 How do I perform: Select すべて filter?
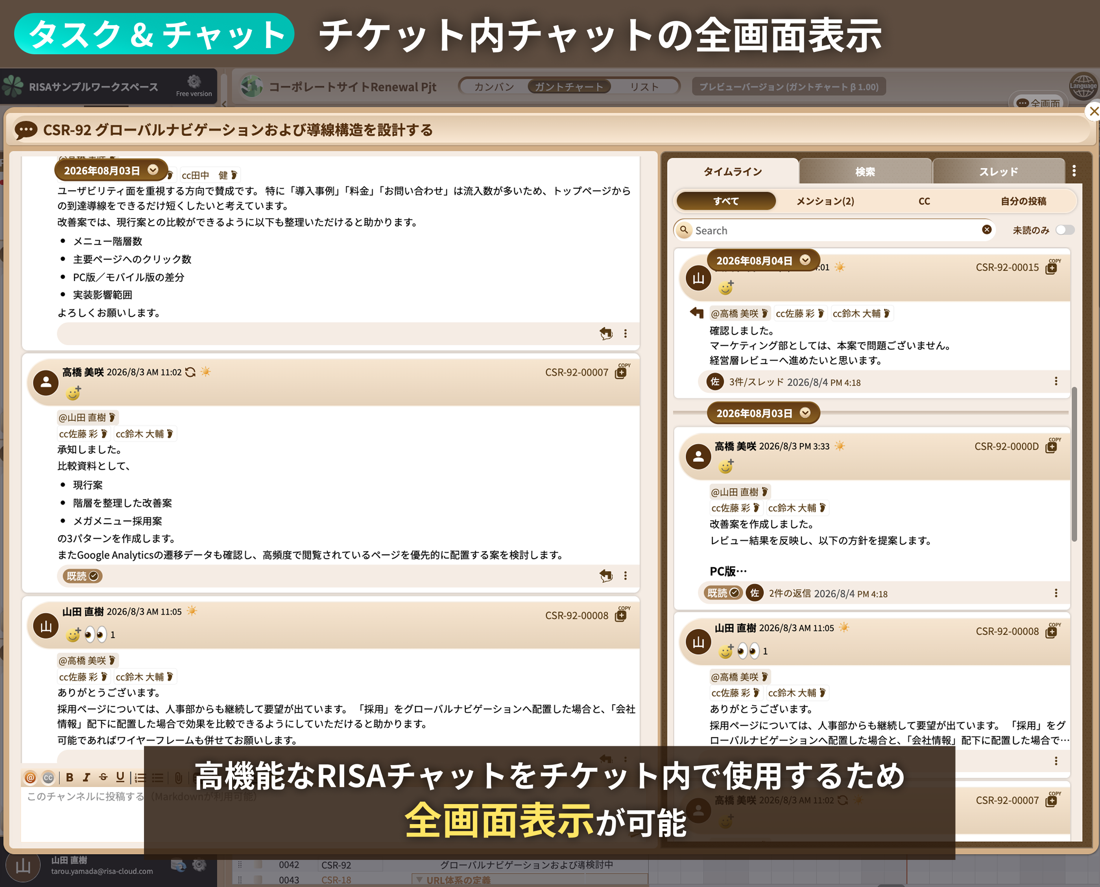[x=726, y=201]
